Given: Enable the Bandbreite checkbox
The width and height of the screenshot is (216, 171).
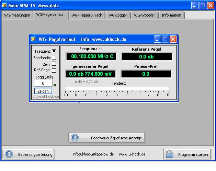Looking at the screenshot, I should click(54, 58).
